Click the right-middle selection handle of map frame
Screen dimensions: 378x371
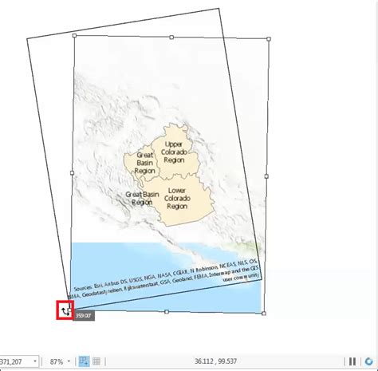266,176
